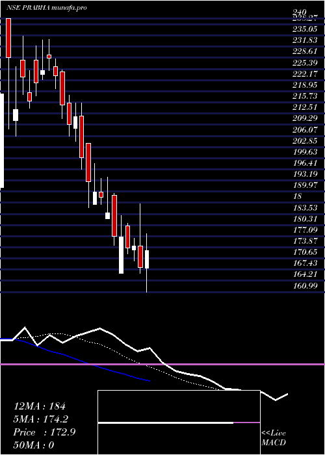Image resolution: width=325 pixels, height=455 pixels.
Task: Click the white MACD box outline panel
Action: [179, 422]
